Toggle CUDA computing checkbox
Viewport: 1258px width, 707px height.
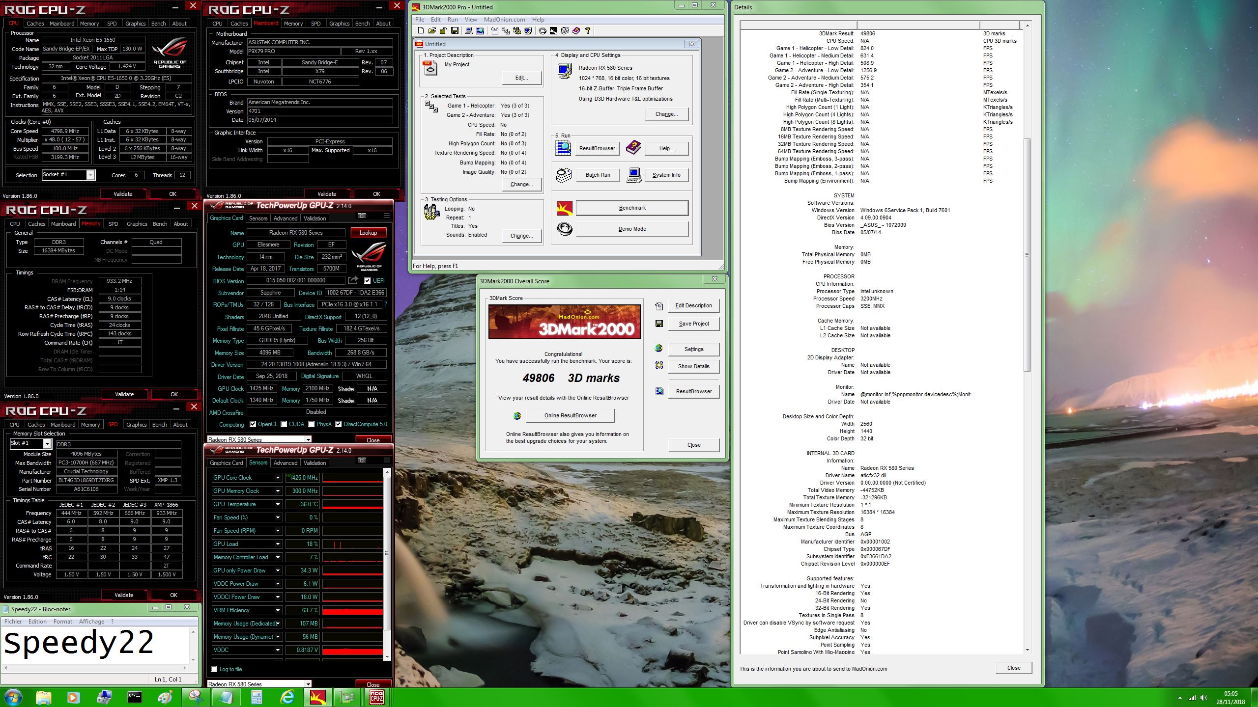284,424
